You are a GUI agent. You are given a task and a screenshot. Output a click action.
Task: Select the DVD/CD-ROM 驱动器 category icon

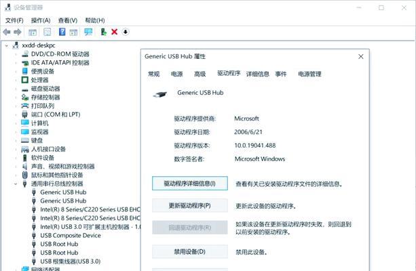tap(25, 54)
